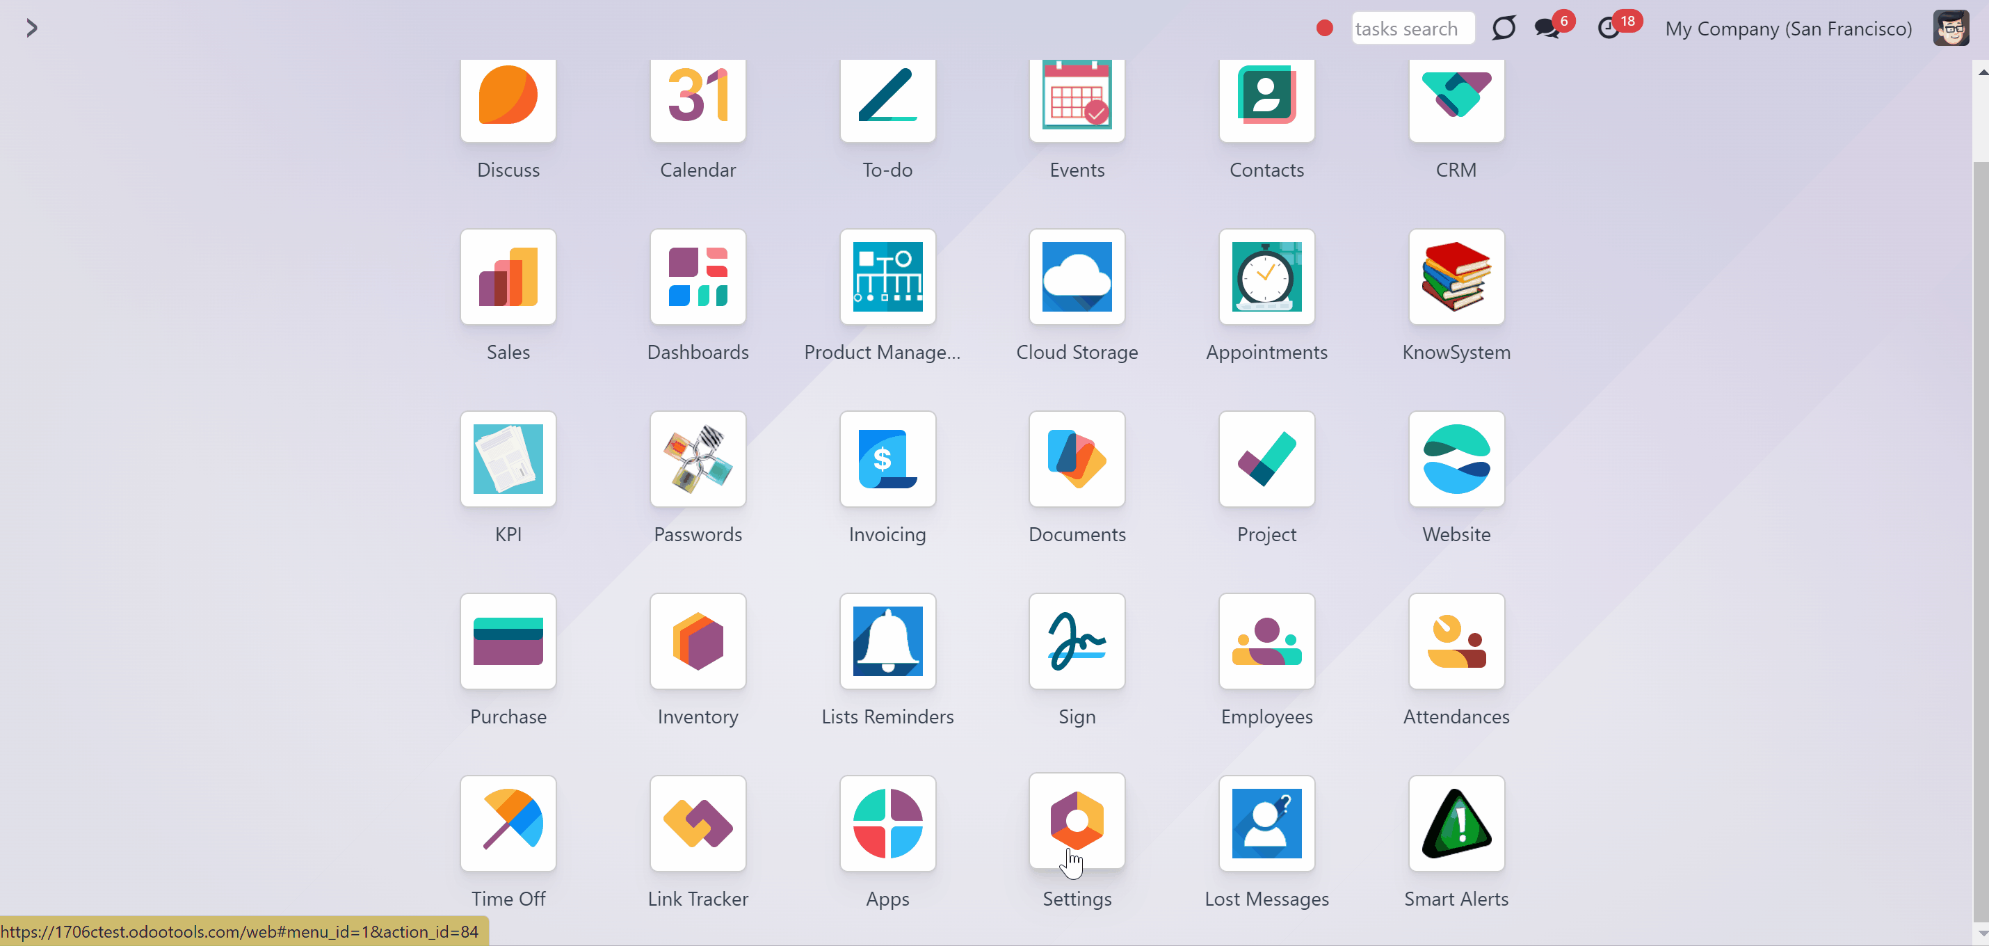Screen dimensions: 1989x946
Task: Open the Lost Messages app
Action: click(1267, 824)
